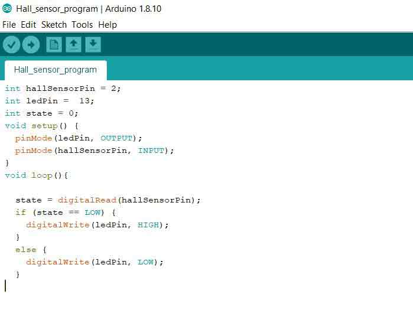This screenshot has height=330, width=413.
Task: Click the 'void setup() {' line
Action: coord(41,126)
